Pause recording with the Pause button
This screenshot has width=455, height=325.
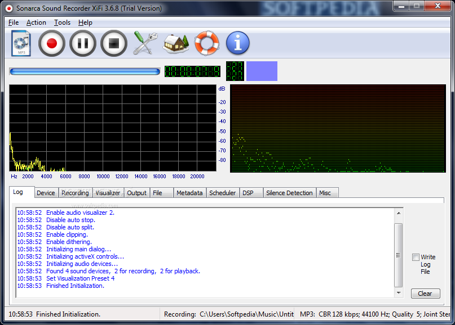click(x=83, y=43)
